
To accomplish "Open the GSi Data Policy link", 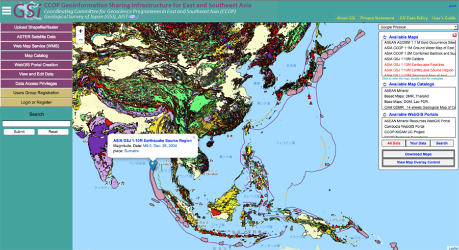I will pos(413,18).
